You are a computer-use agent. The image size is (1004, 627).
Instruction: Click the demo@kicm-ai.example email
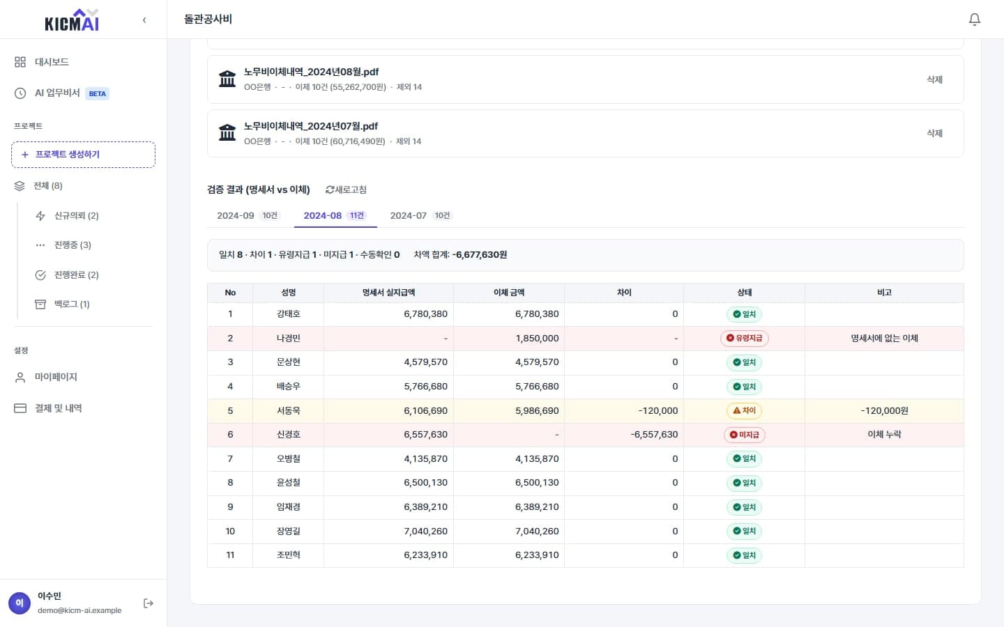pyautogui.click(x=79, y=610)
